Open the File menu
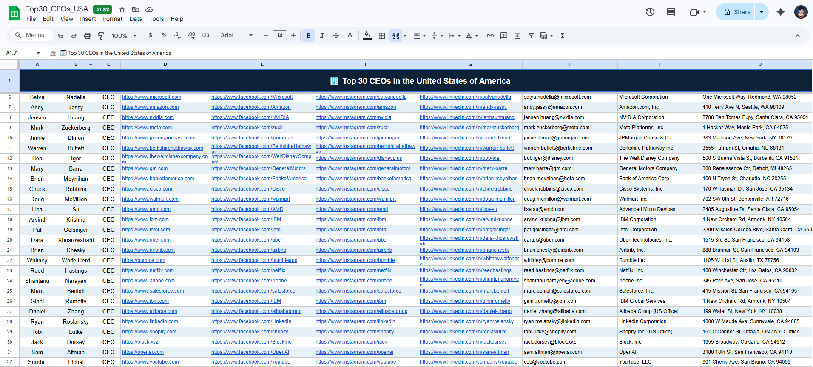The height and width of the screenshot is (367, 813). (31, 19)
